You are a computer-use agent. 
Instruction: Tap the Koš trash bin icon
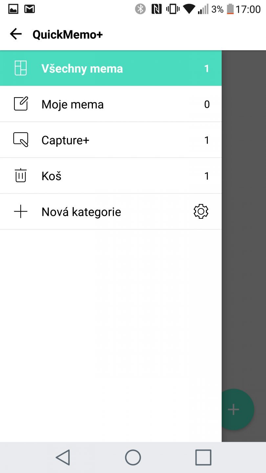(x=21, y=176)
